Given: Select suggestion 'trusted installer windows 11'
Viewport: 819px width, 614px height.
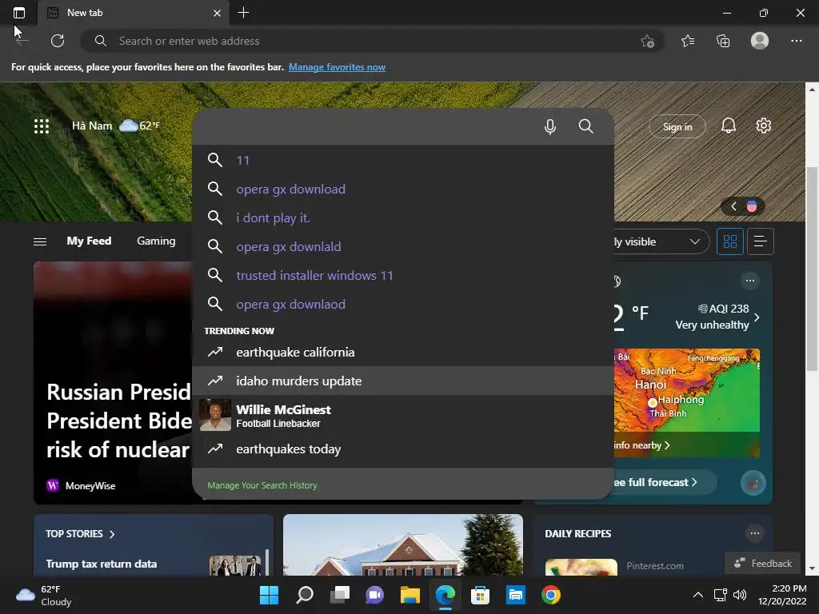Looking at the screenshot, I should [x=403, y=275].
